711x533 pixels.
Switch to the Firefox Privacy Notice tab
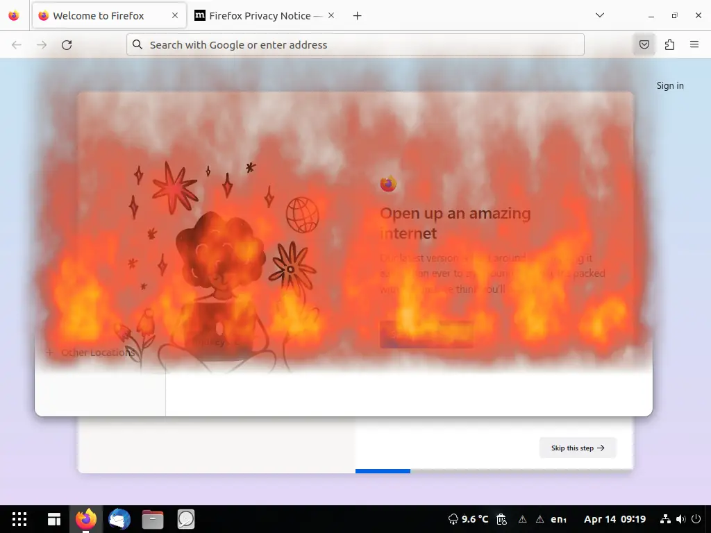click(x=265, y=15)
